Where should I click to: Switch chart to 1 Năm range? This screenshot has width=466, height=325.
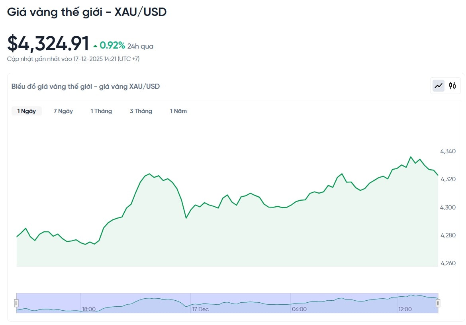178,111
